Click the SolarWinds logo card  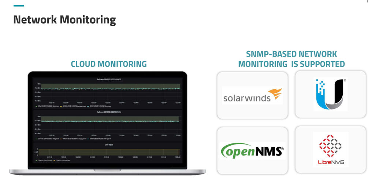click(x=252, y=95)
